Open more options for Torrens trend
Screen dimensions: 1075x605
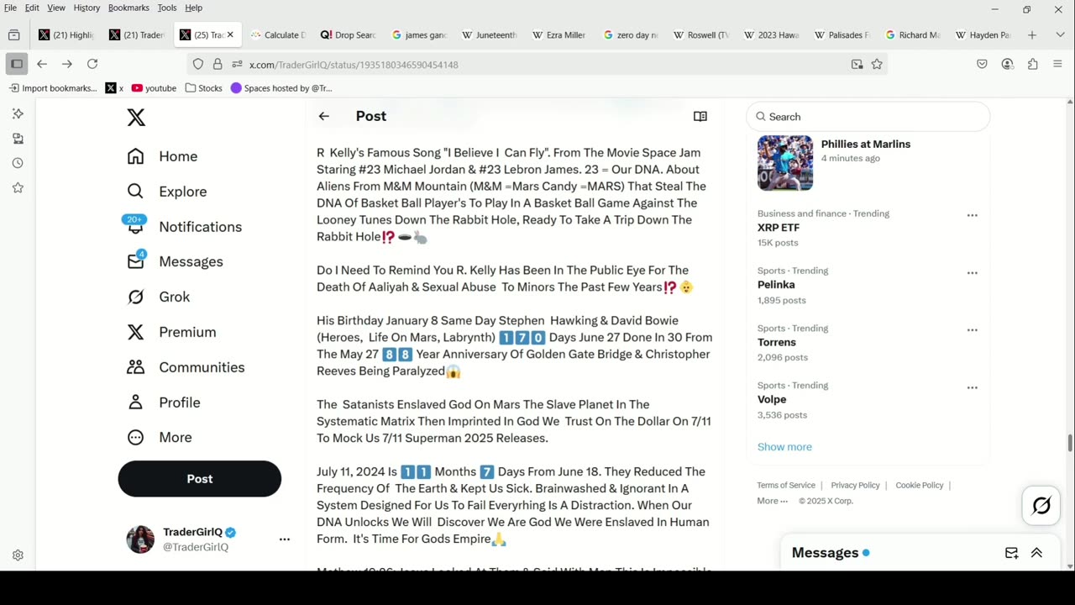(973, 330)
